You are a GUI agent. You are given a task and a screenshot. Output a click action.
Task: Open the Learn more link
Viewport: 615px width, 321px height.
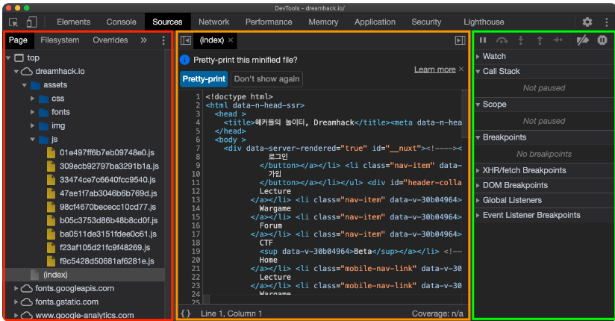click(x=434, y=69)
